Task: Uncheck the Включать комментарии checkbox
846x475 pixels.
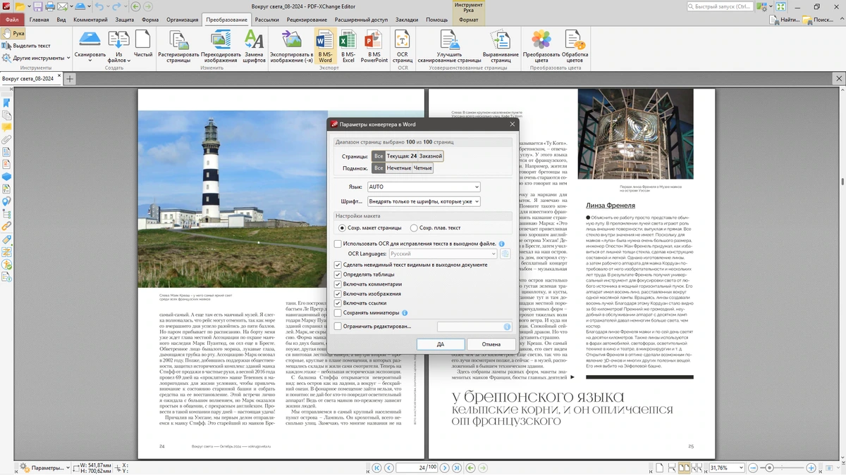Action: [x=338, y=284]
